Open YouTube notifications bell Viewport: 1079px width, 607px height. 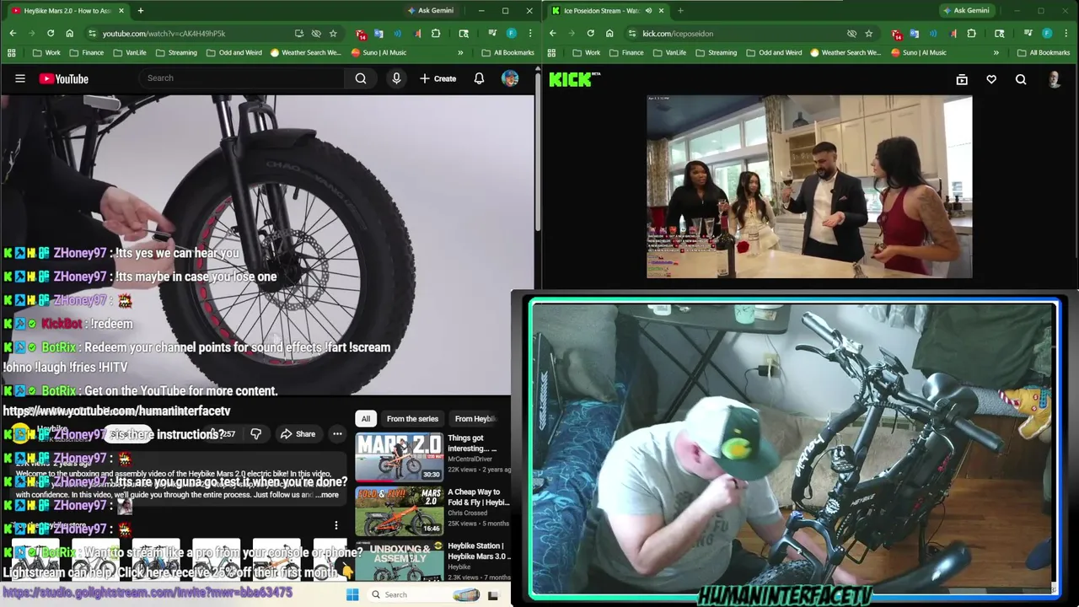[x=479, y=78]
